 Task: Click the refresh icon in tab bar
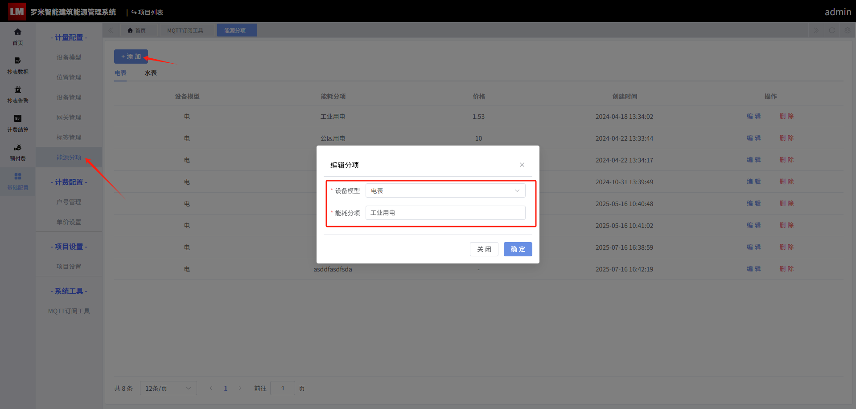(x=832, y=30)
